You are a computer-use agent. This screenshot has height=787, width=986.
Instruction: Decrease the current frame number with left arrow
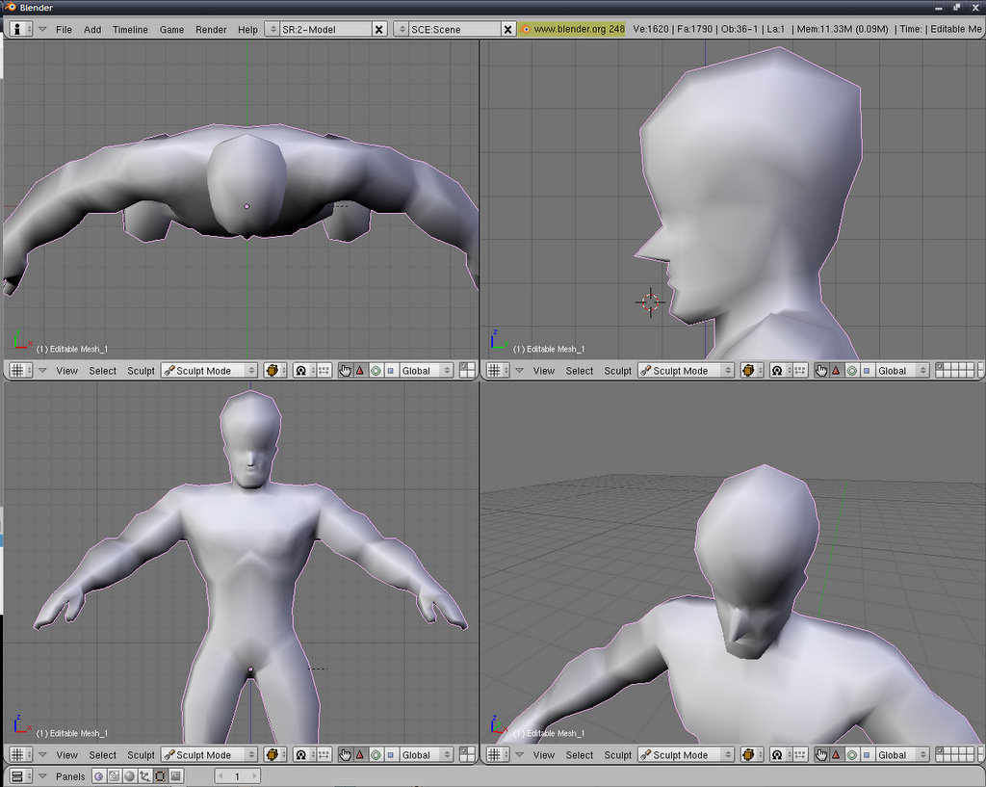coord(221,776)
